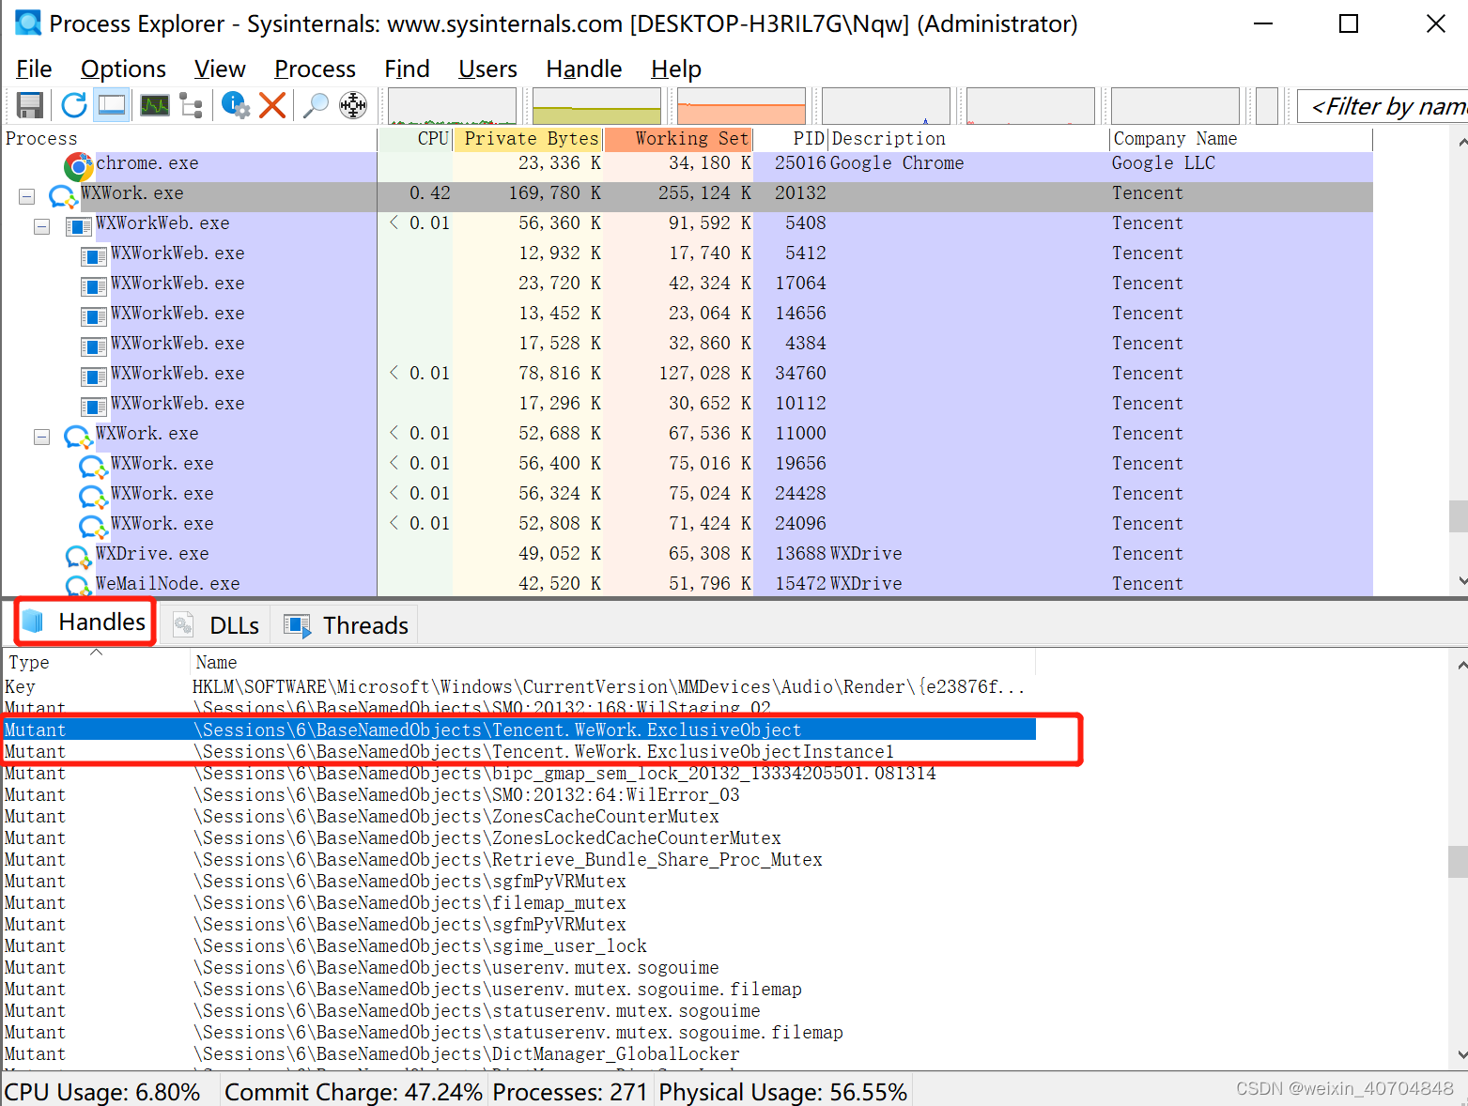Open the File menu
Viewport: 1468px width, 1106px height.
point(34,69)
